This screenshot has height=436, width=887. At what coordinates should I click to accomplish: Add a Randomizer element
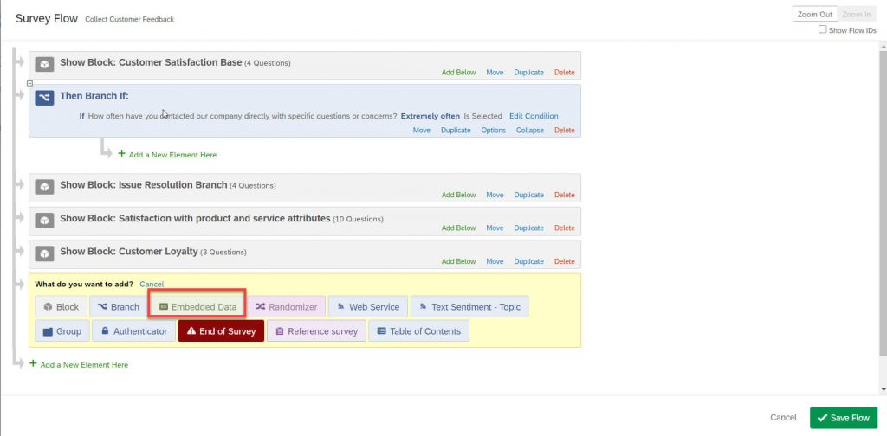coord(286,306)
